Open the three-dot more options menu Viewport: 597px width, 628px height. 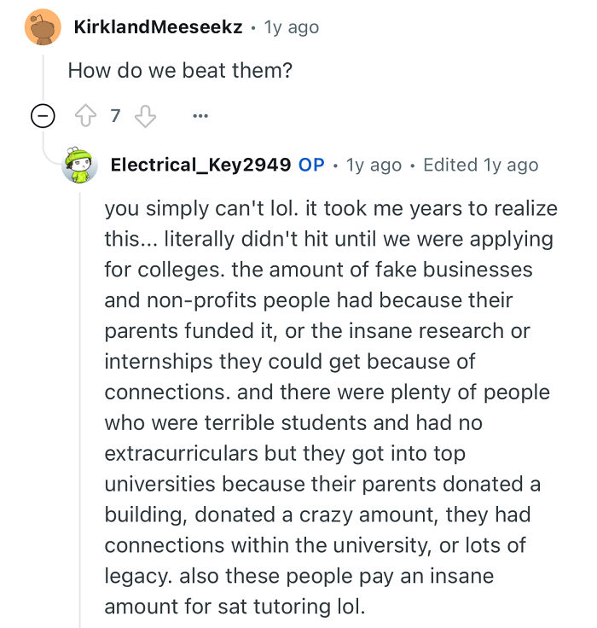(x=200, y=116)
